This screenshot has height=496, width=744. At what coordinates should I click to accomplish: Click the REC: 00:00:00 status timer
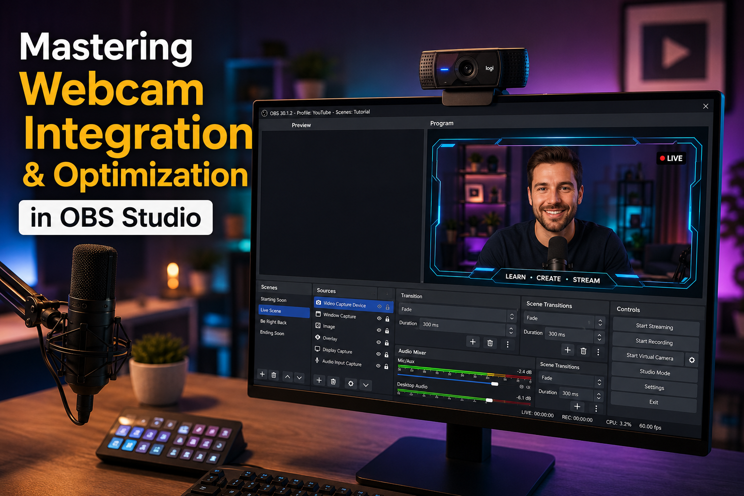click(577, 418)
